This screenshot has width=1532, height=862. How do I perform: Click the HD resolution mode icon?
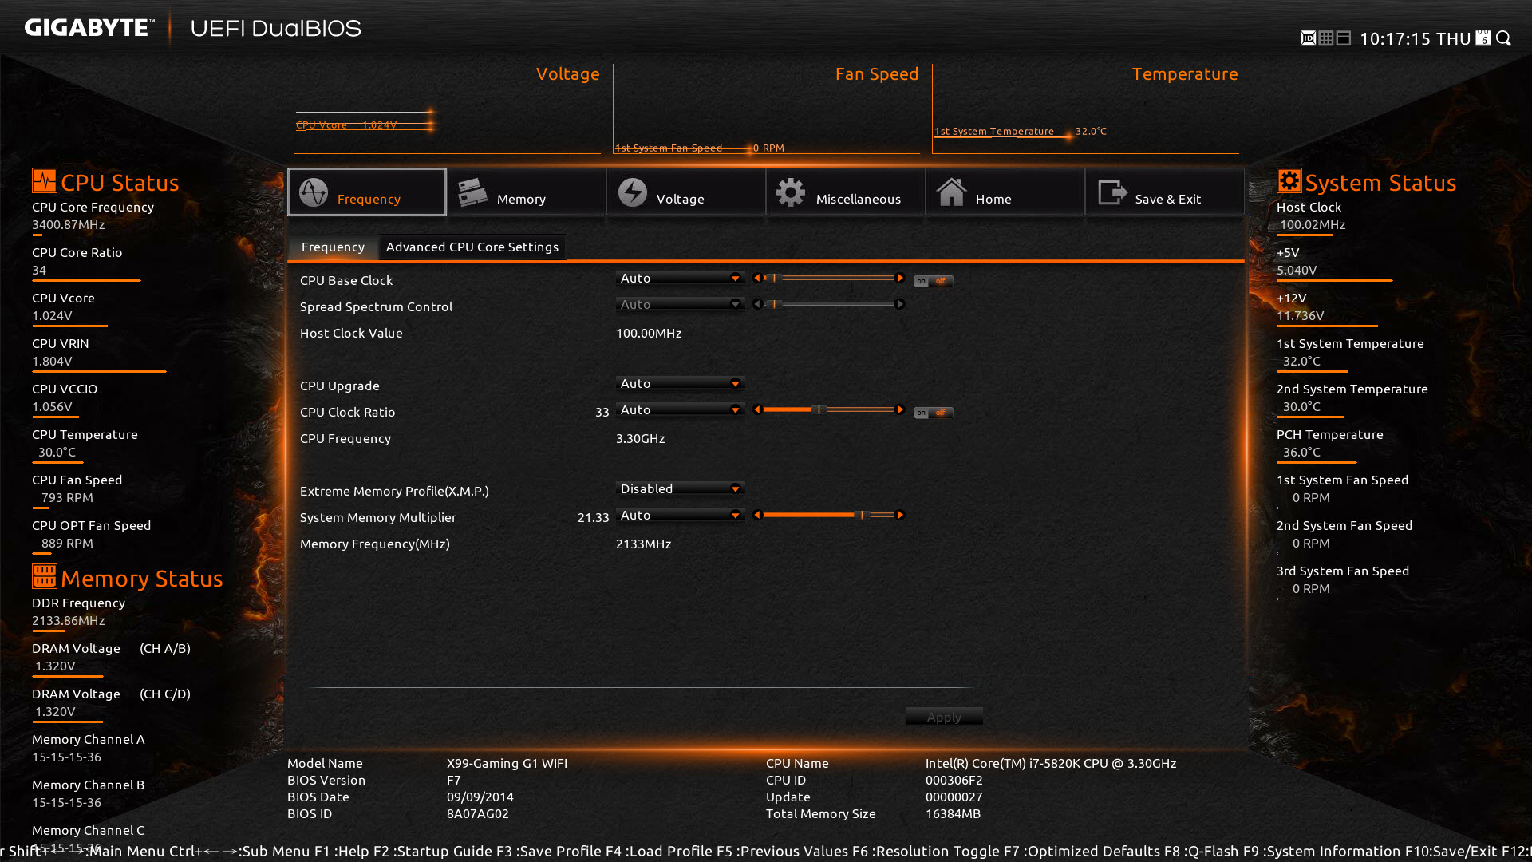tap(1308, 38)
